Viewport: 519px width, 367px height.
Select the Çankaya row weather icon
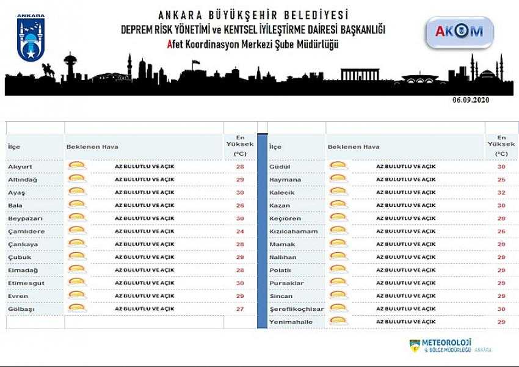(x=77, y=244)
